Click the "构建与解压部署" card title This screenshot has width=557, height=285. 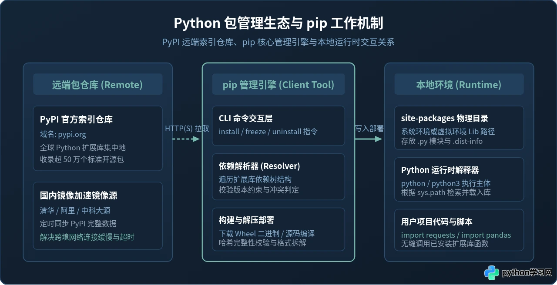pos(246,220)
